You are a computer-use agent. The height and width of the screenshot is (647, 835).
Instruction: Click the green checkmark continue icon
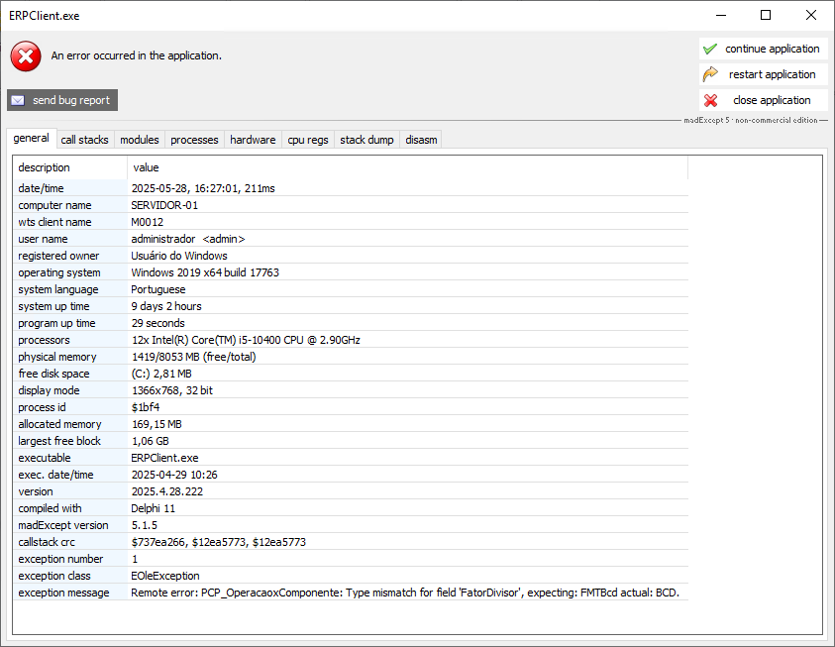(x=710, y=49)
